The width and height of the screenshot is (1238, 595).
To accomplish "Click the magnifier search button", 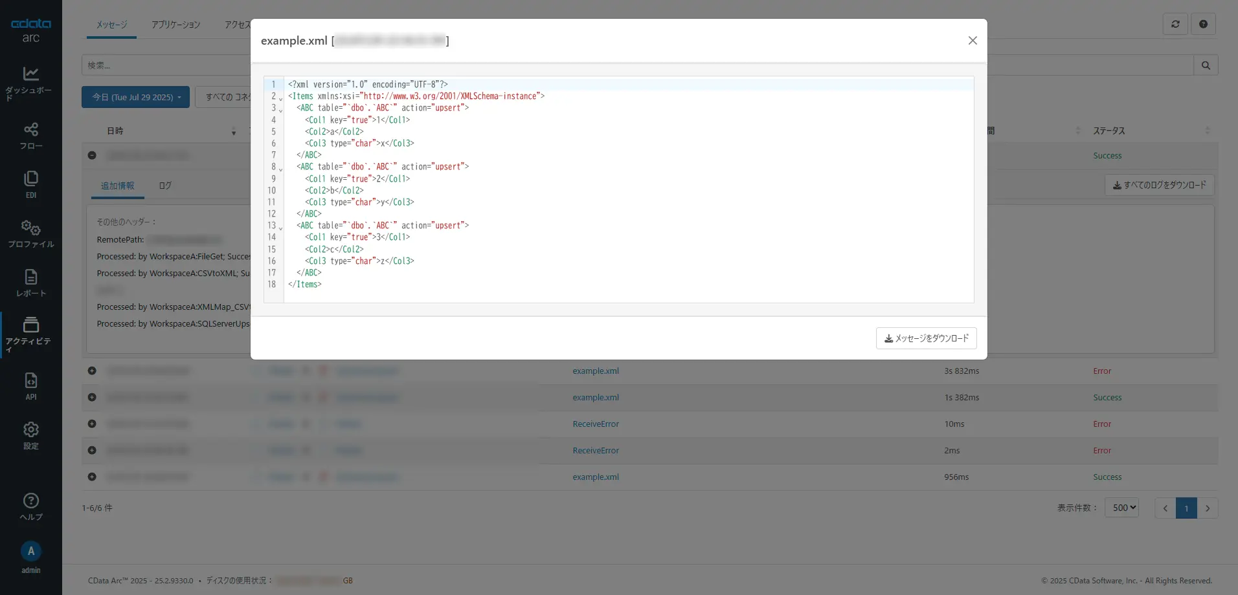I will 1206,65.
